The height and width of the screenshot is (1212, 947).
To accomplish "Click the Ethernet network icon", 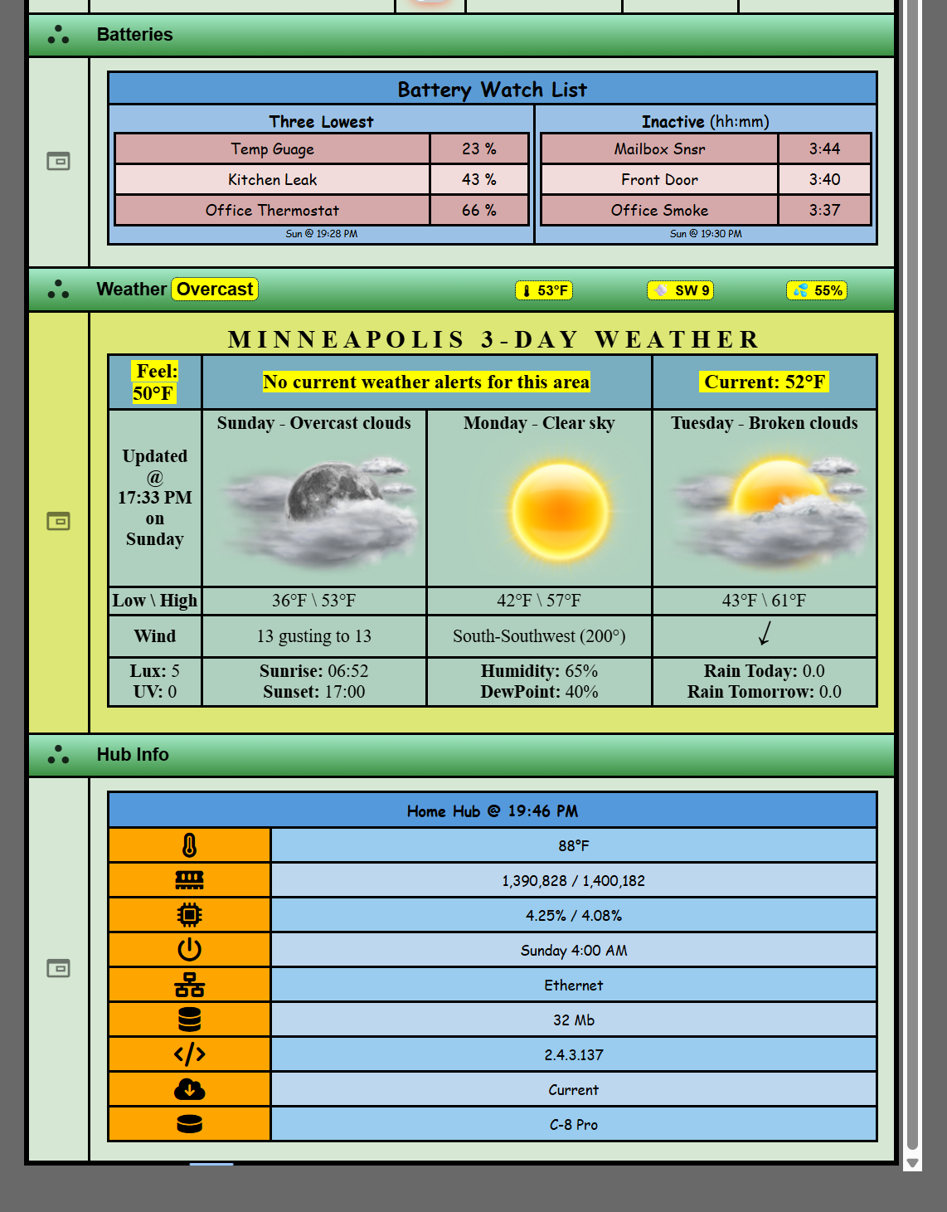I will point(189,985).
